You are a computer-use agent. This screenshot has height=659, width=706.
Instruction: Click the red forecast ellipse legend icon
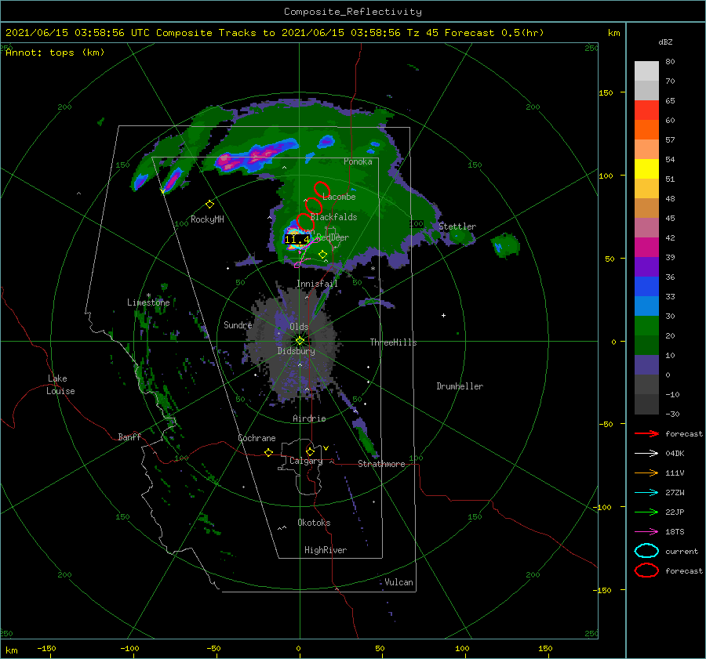pyautogui.click(x=646, y=570)
